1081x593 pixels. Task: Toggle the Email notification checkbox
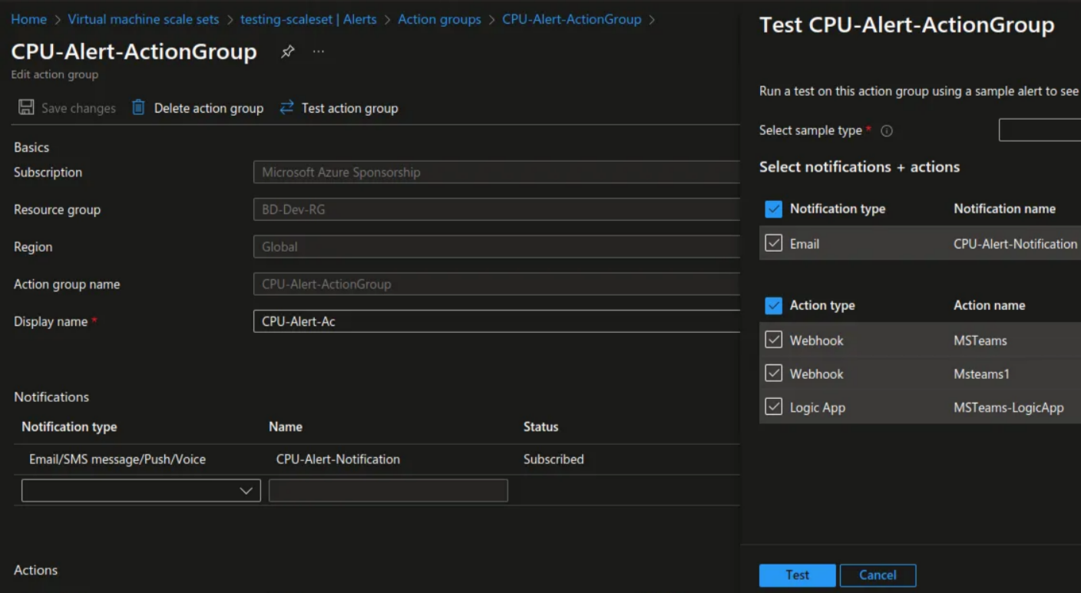click(774, 243)
